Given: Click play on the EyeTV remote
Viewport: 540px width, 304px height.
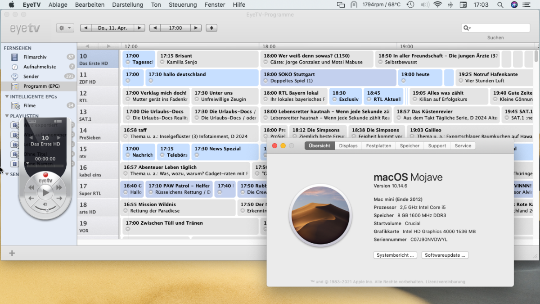Looking at the screenshot, I should click(45, 193).
